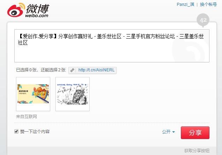Select the black-and-white sketch thumbnail

coord(72,94)
